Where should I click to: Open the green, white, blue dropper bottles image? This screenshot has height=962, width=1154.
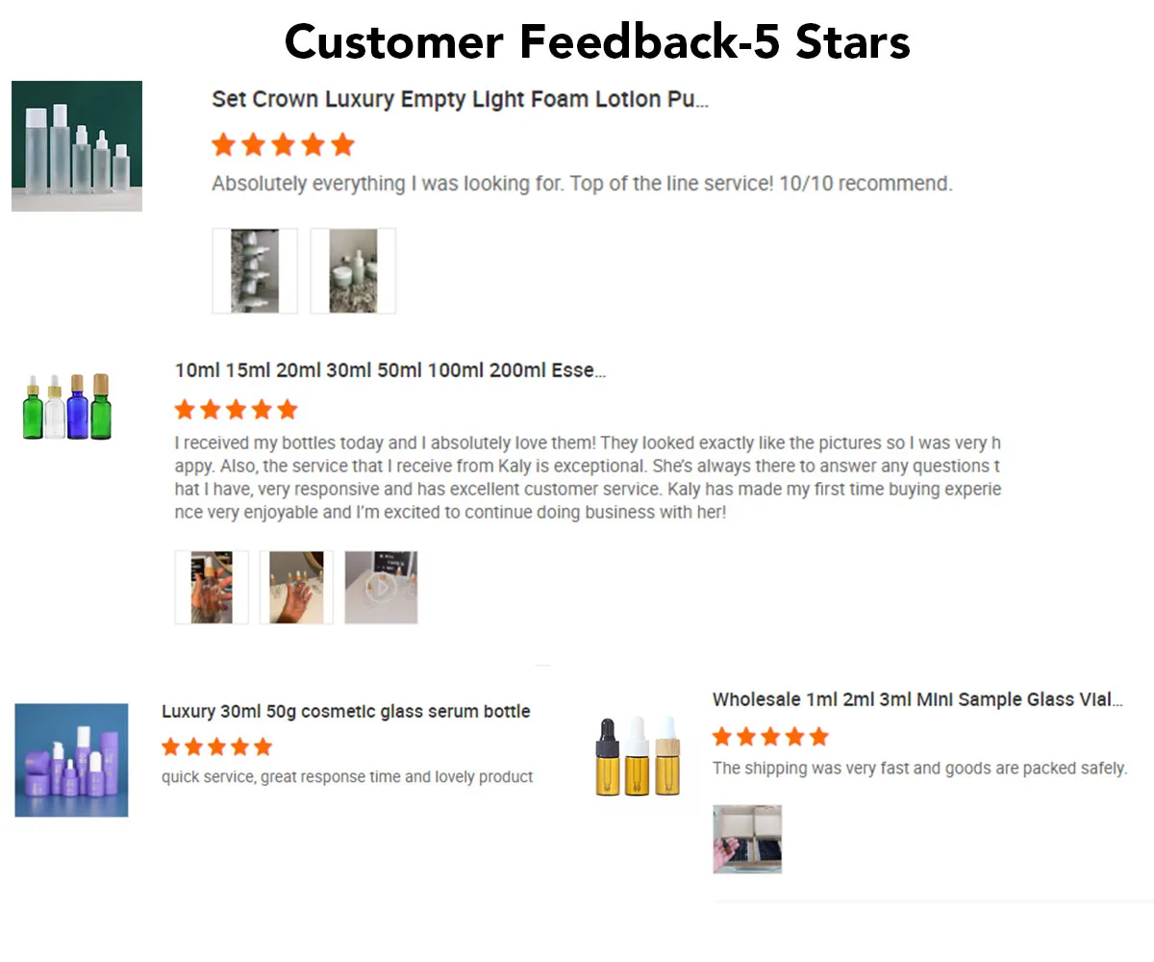66,407
